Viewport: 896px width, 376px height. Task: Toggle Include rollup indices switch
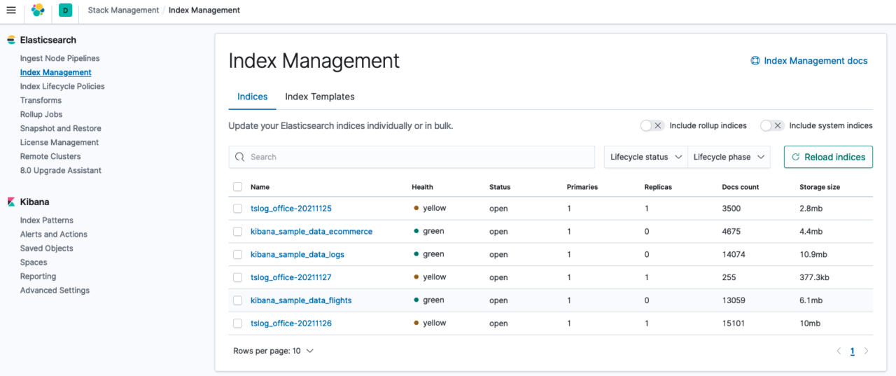click(652, 125)
